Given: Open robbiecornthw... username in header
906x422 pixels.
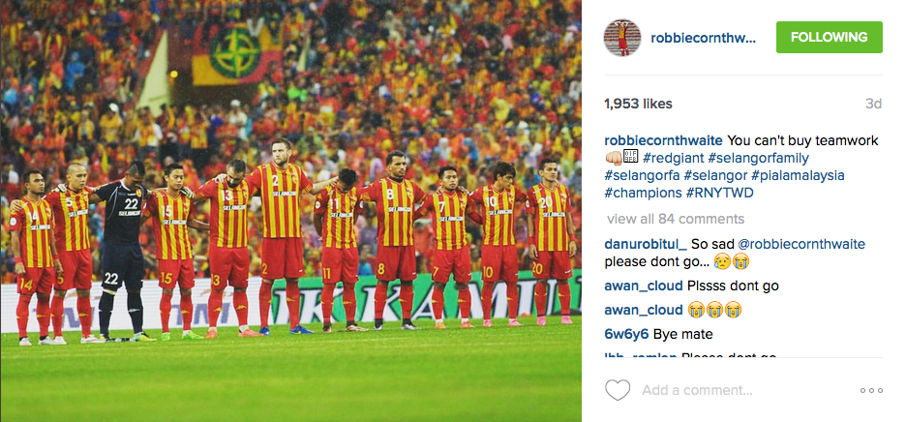Looking at the screenshot, I should [x=703, y=38].
